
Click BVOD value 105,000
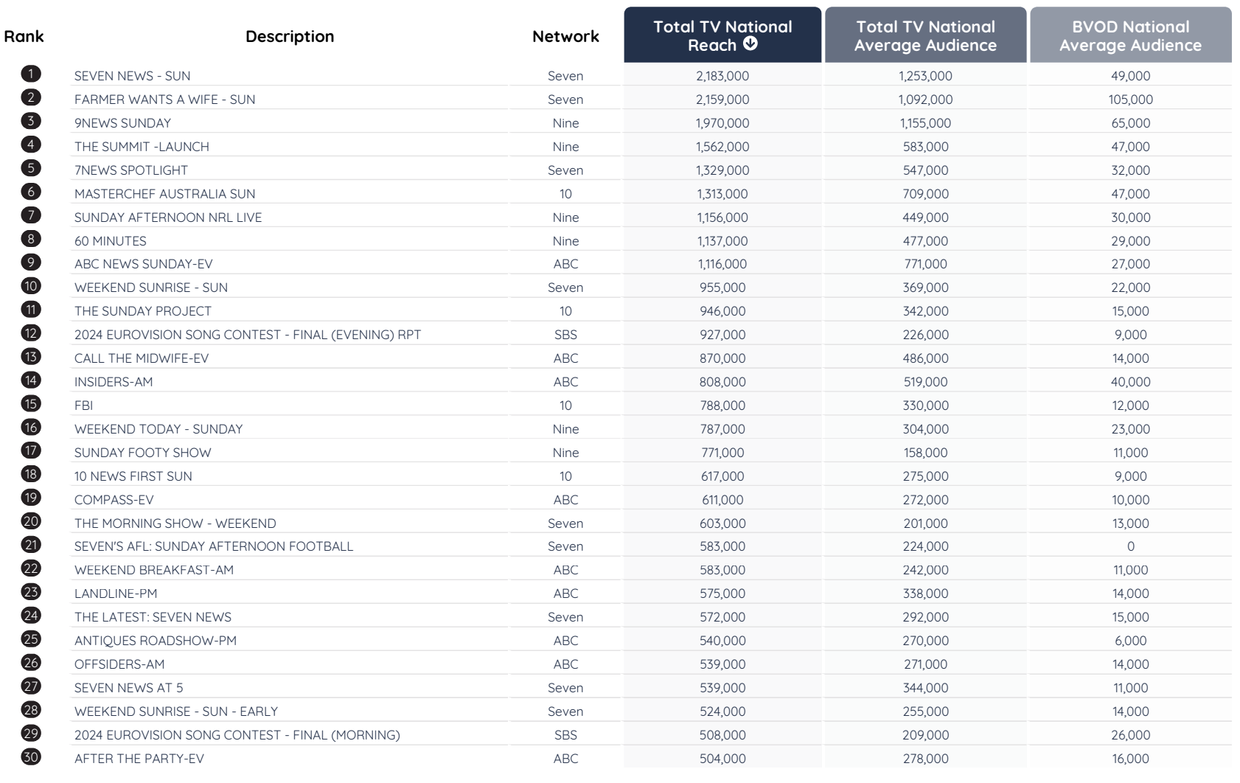point(1130,100)
